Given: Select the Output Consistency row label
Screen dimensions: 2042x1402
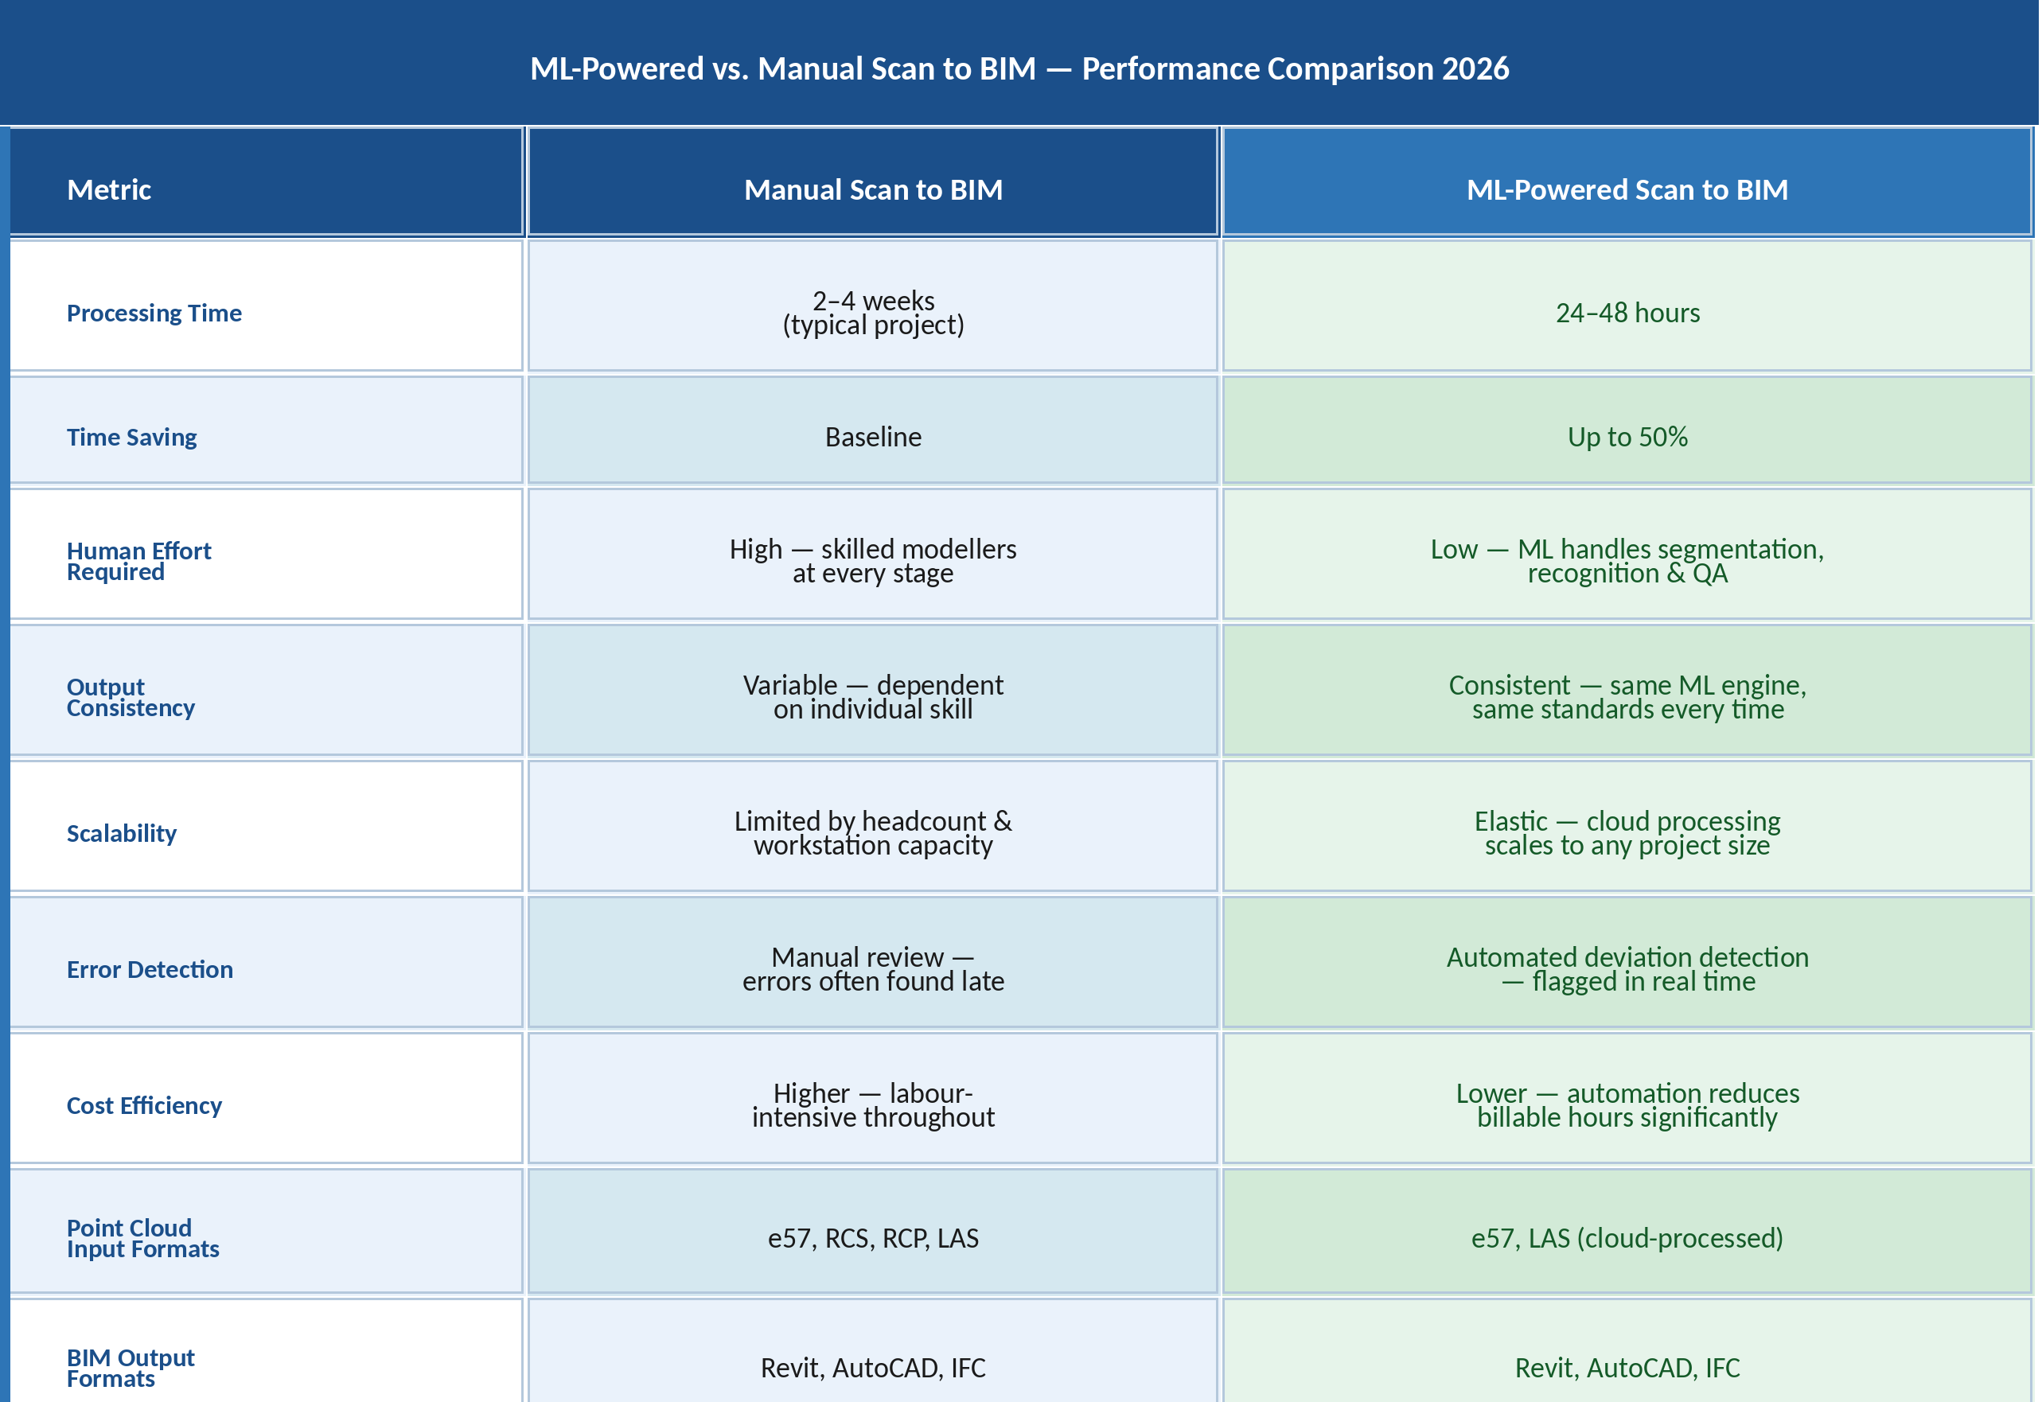Looking at the screenshot, I should [130, 696].
